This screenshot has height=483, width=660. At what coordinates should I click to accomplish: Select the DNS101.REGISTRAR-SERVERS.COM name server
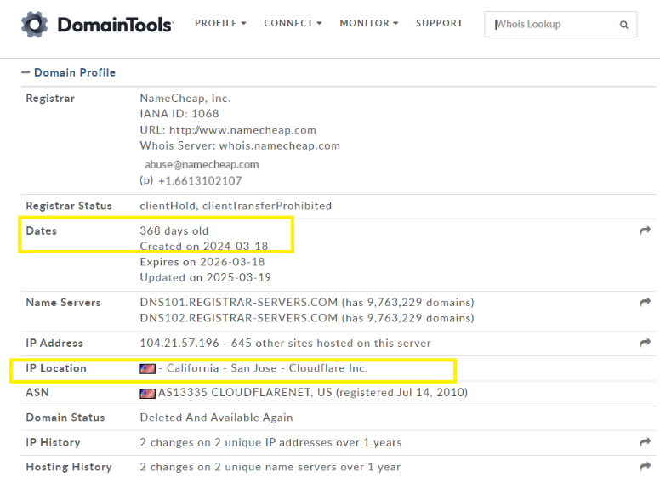point(239,303)
